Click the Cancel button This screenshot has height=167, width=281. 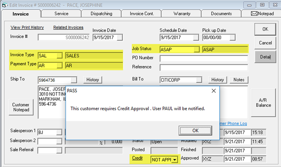pos(265,43)
